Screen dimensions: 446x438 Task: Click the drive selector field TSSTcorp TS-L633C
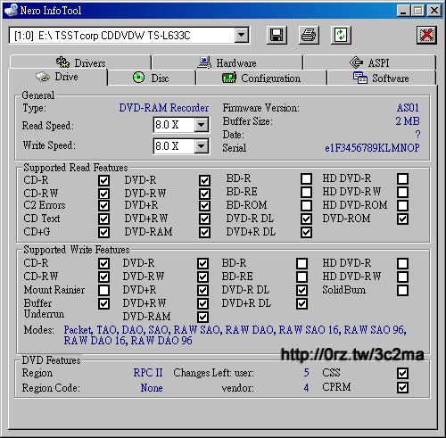129,36
